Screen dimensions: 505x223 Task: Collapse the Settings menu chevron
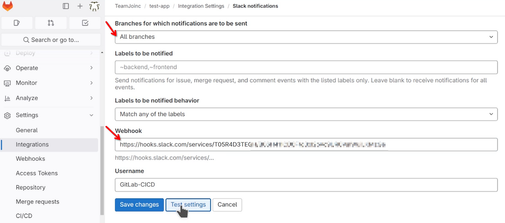pos(92,115)
